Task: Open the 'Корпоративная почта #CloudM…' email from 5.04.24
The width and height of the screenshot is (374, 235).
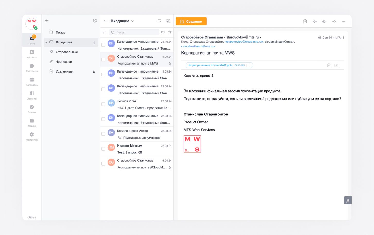Action: [x=137, y=164]
